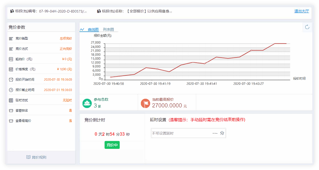Switch to the 列表图 tab
Viewport: 319px width, 170px height.
(108, 29)
